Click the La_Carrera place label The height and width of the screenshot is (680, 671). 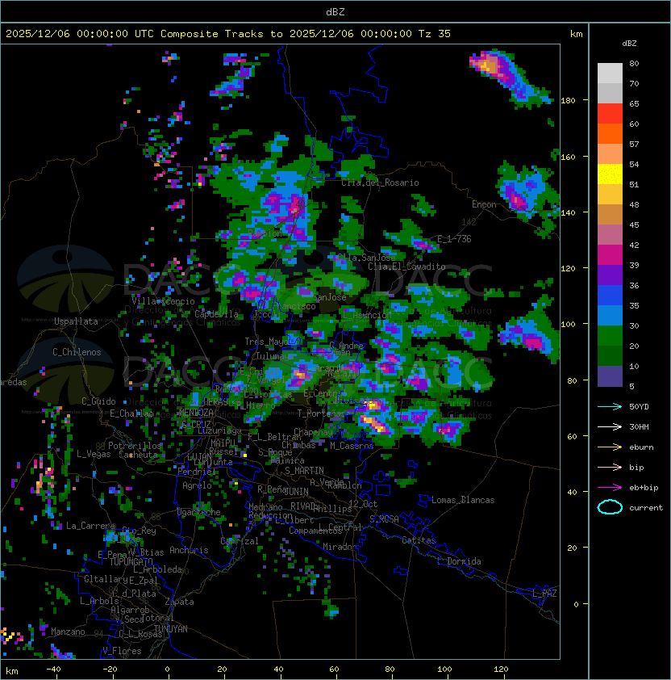[90, 526]
